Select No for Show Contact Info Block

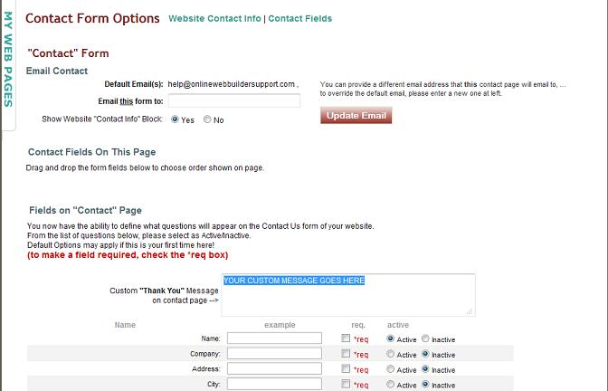pyautogui.click(x=207, y=119)
